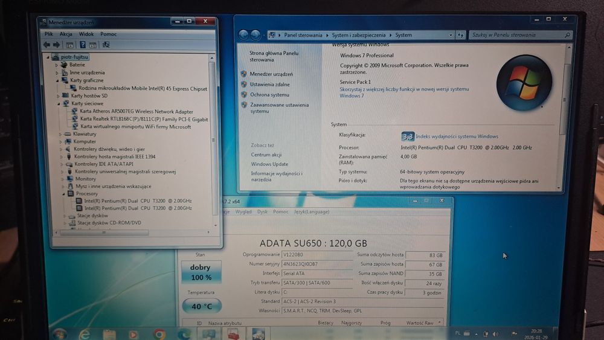Open the Action Center flag in the tray

(514, 333)
